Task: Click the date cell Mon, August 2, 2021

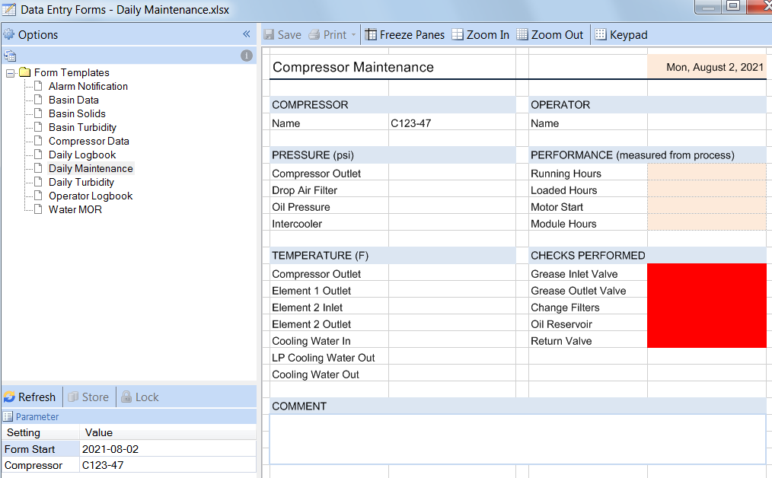Action: [x=707, y=67]
